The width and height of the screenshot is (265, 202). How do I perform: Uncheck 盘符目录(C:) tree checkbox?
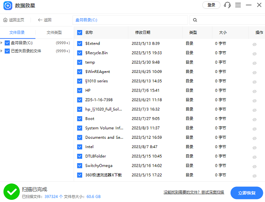click(7, 43)
